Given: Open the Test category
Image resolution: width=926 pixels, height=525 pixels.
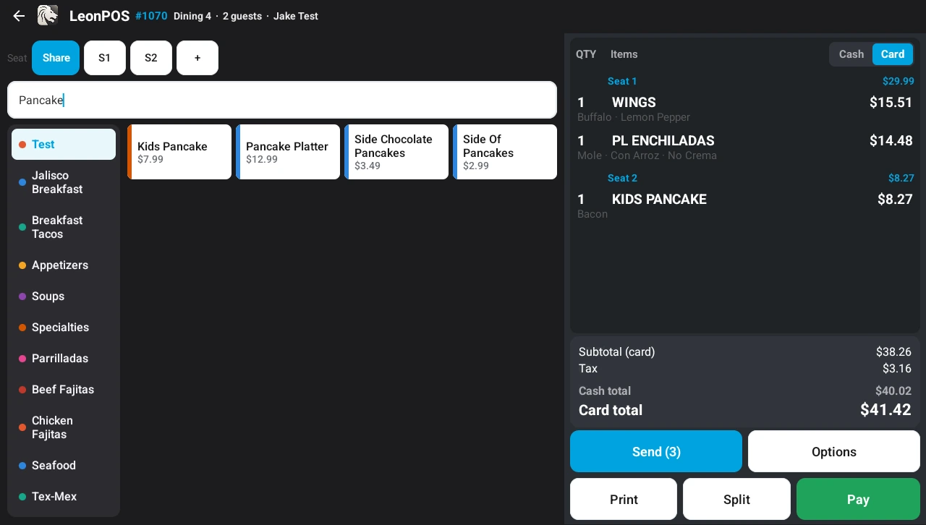Looking at the screenshot, I should click(x=64, y=145).
